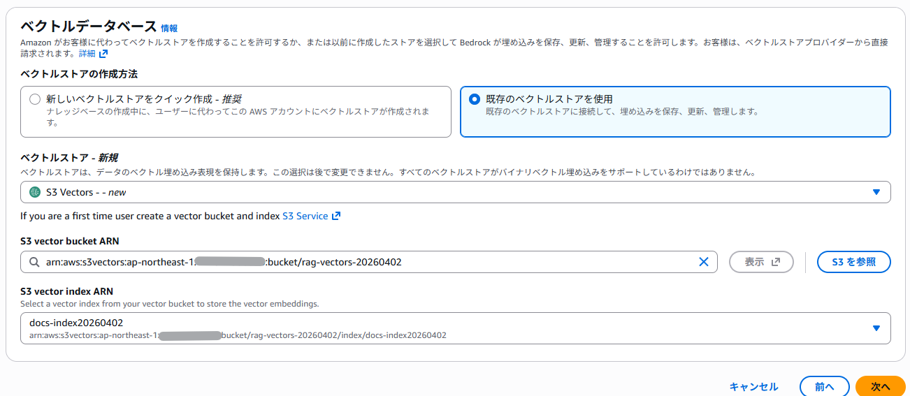Click the 'Select a vector index from your vector bucket' text
The height and width of the screenshot is (396, 910).
coord(169,304)
